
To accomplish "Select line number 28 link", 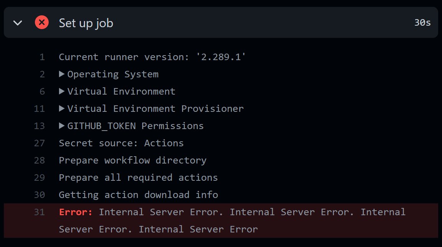I will pos(39,160).
